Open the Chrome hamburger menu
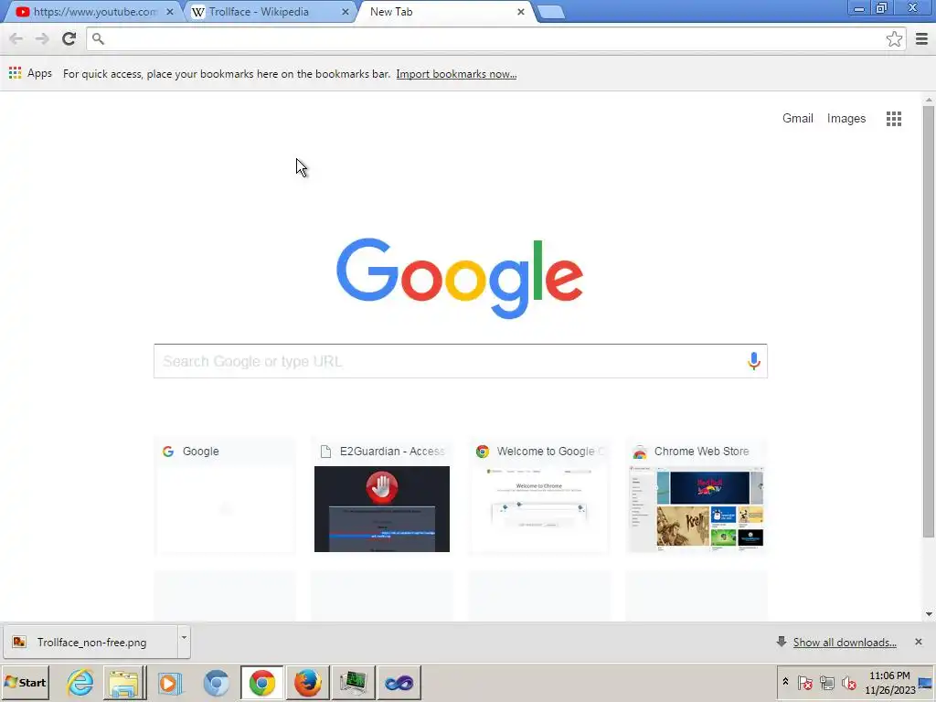This screenshot has width=936, height=702. pyautogui.click(x=921, y=38)
